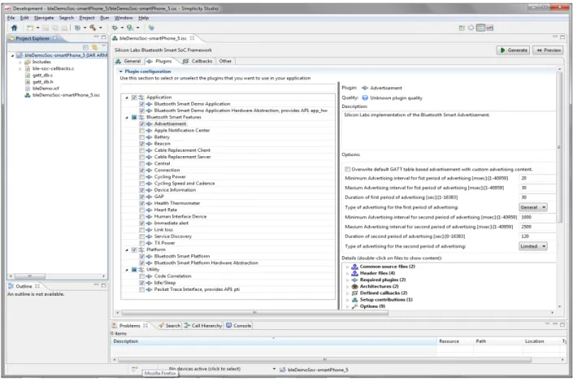This screenshot has width=573, height=386.
Task: Click the Link with Editor icon in Project Explorer
Action: click(x=94, y=47)
